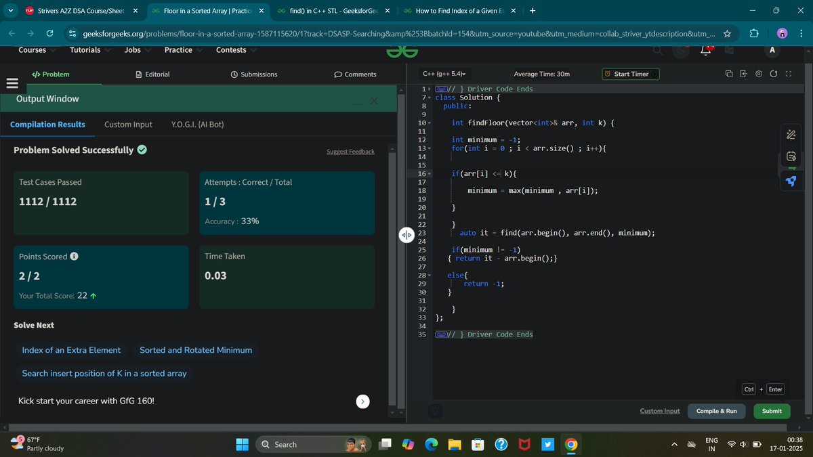Click Custom Input link near Compile & Run
Screen dimensions: 813x457
coord(660,411)
